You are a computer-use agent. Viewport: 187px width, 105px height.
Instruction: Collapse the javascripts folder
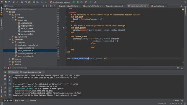coord(13,20)
